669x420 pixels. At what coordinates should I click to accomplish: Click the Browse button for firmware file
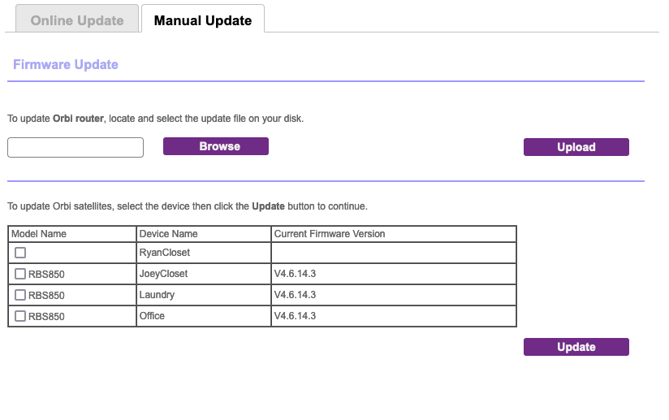216,146
